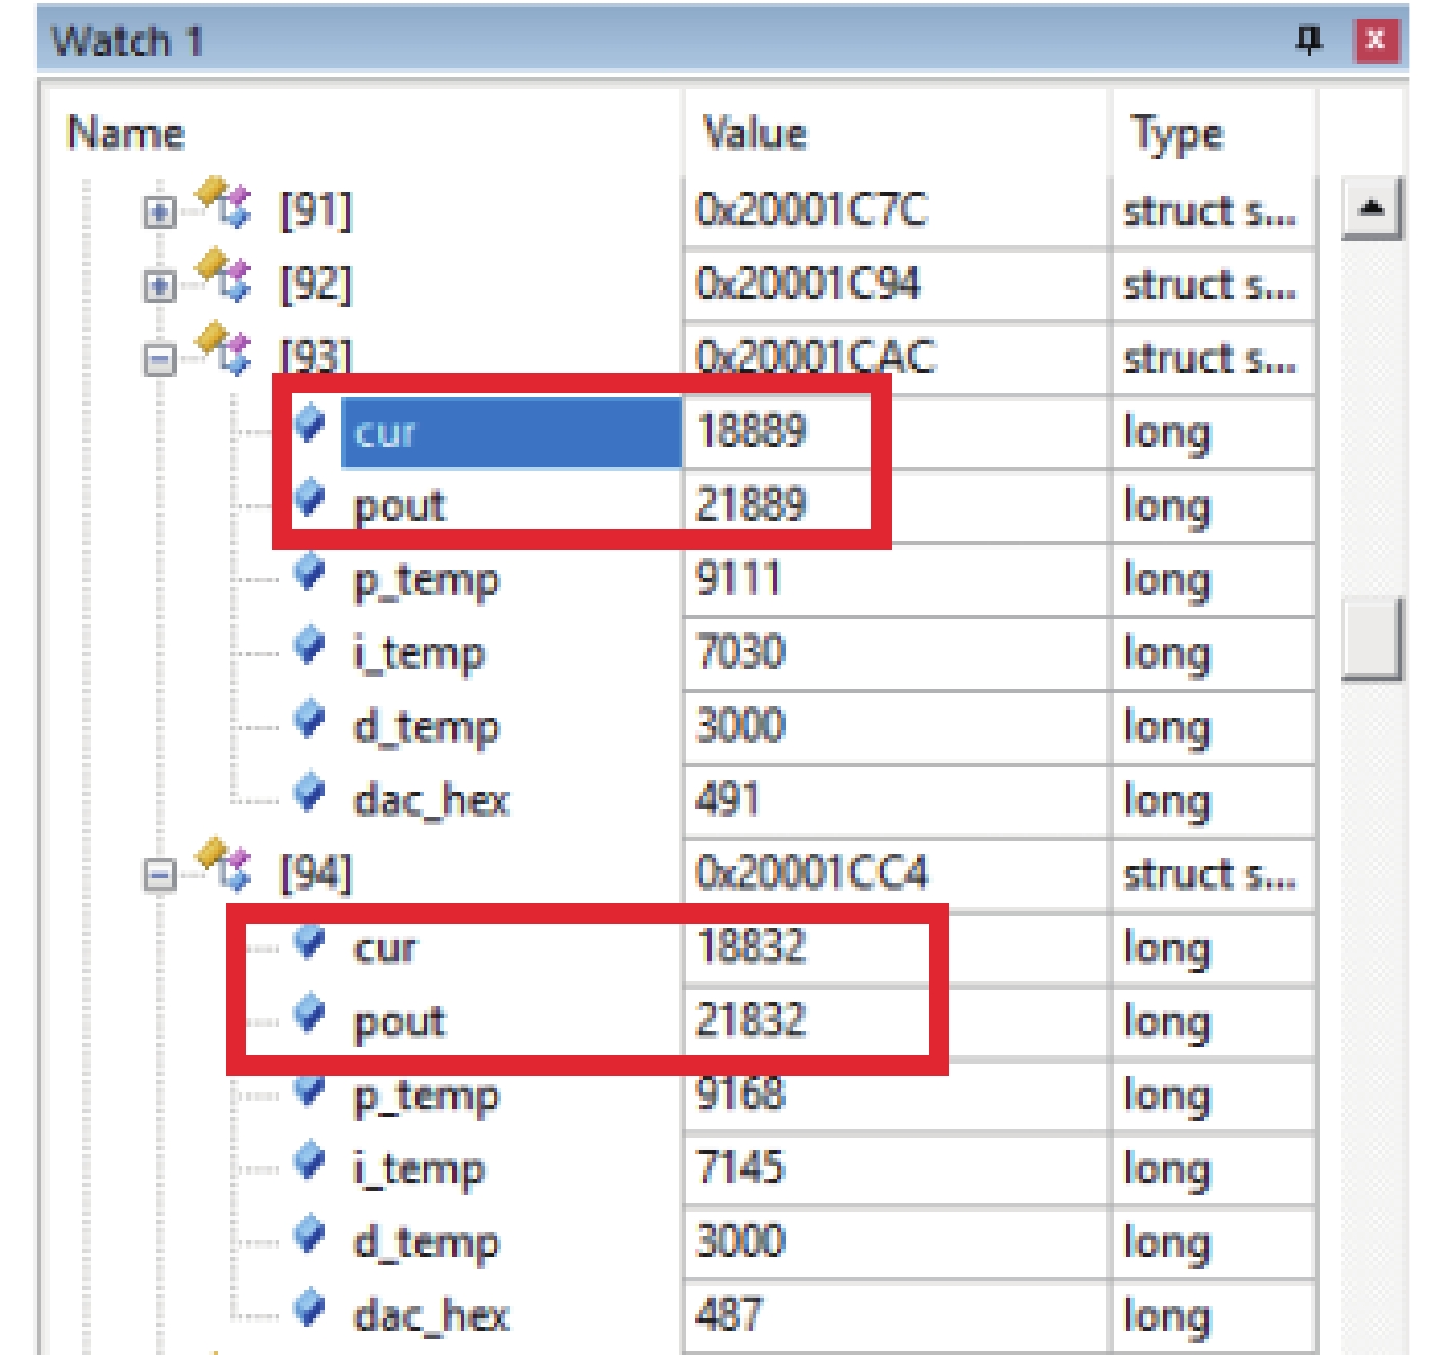Click the member icon next to dac_hex under [93]
The image size is (1437, 1355).
click(x=310, y=793)
